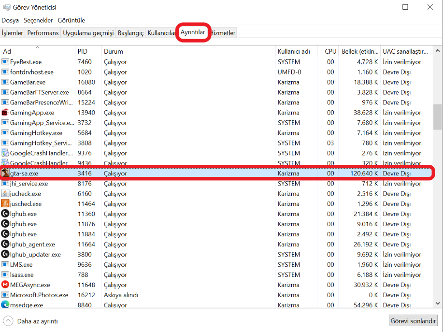Click memory value 54.296 K of msedge.exe
The height and width of the screenshot is (332, 443).
click(366, 305)
